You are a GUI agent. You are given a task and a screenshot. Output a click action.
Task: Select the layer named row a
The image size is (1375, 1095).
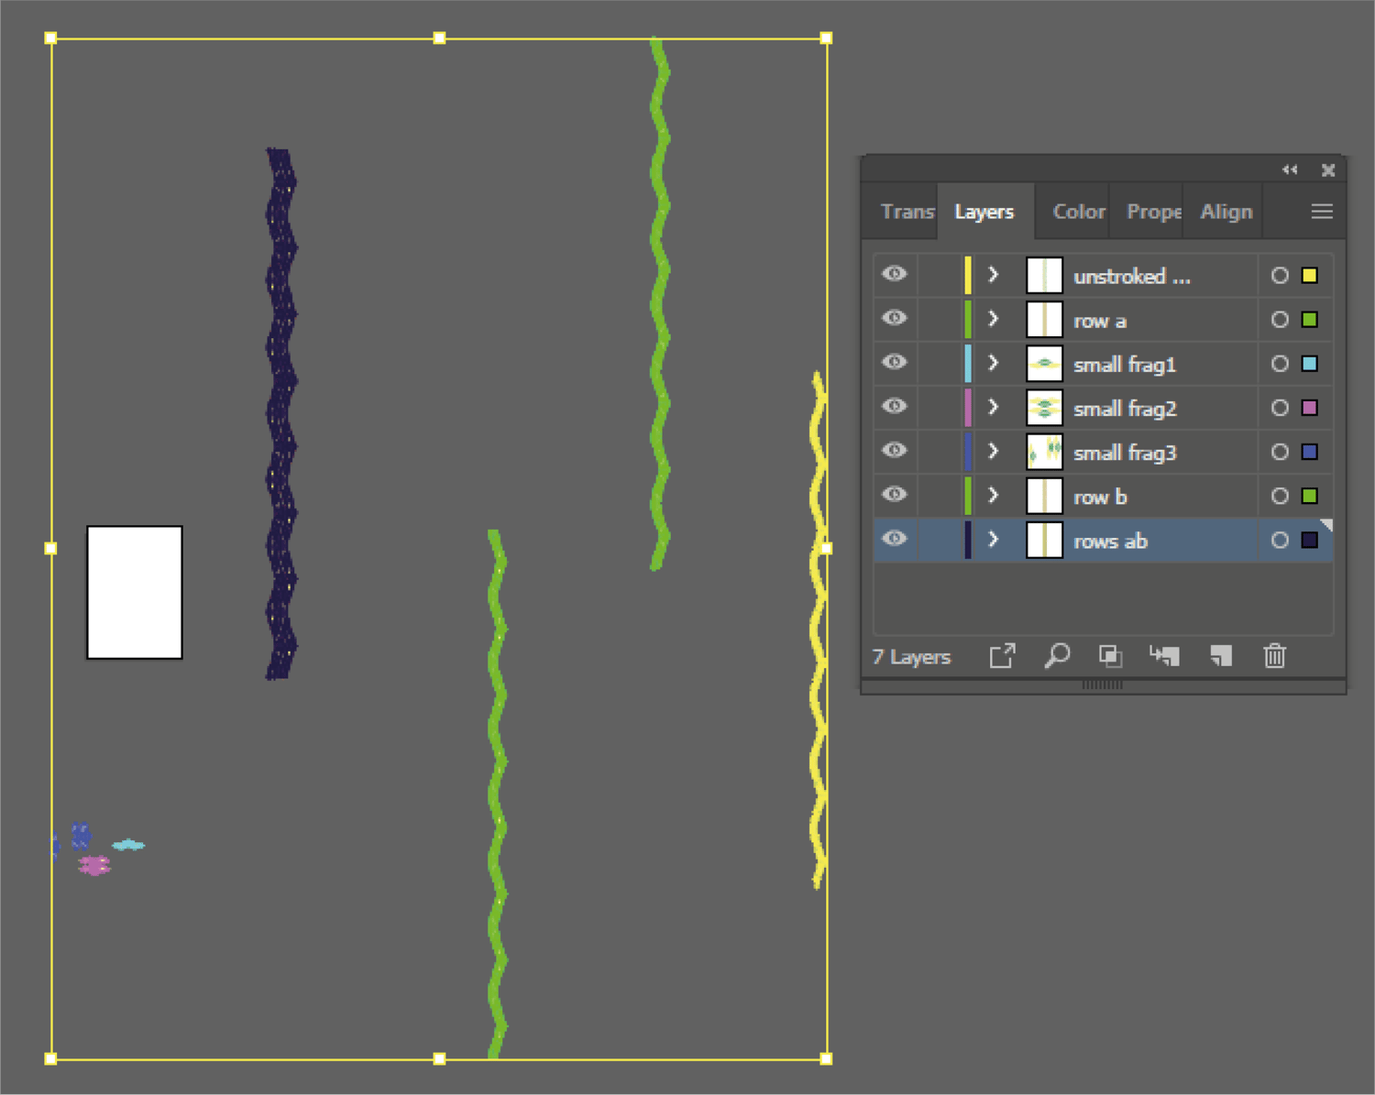pyautogui.click(x=1100, y=321)
